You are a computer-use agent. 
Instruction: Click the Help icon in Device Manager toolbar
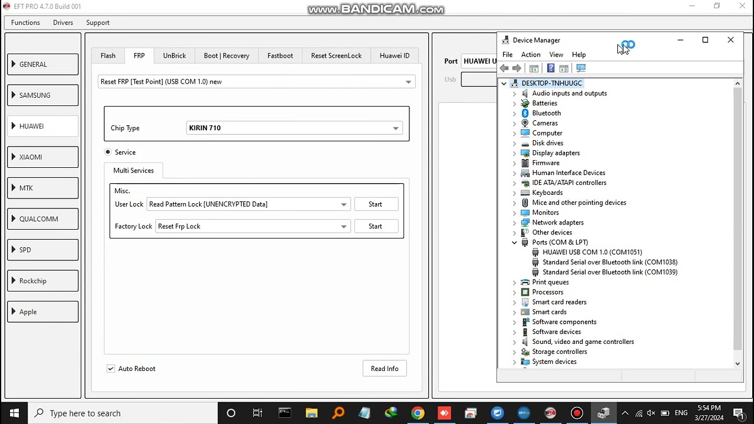(x=551, y=68)
